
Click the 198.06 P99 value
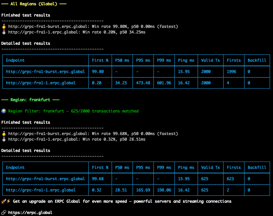point(164,190)
